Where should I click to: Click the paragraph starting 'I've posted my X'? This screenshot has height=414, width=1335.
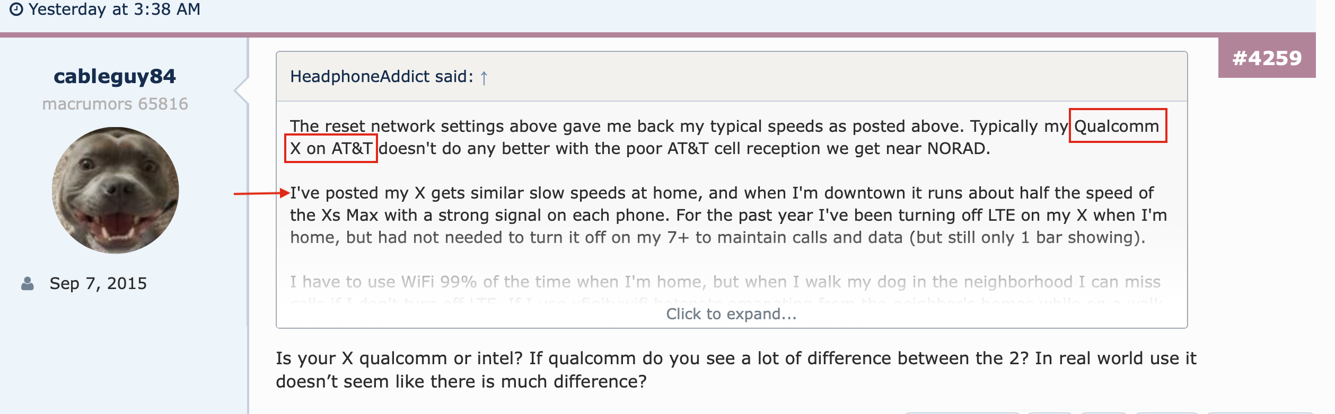[728, 215]
